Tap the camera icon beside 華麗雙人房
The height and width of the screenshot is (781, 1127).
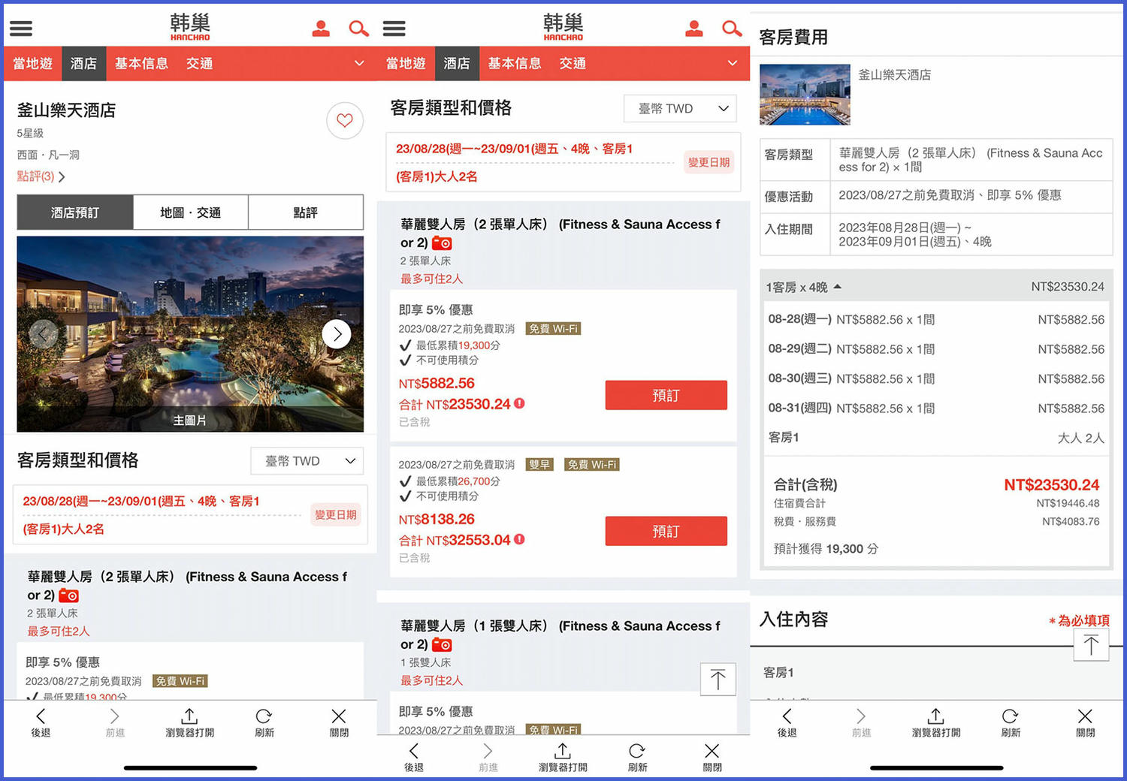[x=68, y=595]
